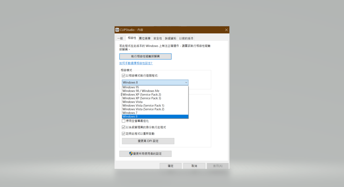Screen dimensions: 344x187
Task: Click the shield icon on 變更所有使用者的設定 button
Action: tap(131, 154)
